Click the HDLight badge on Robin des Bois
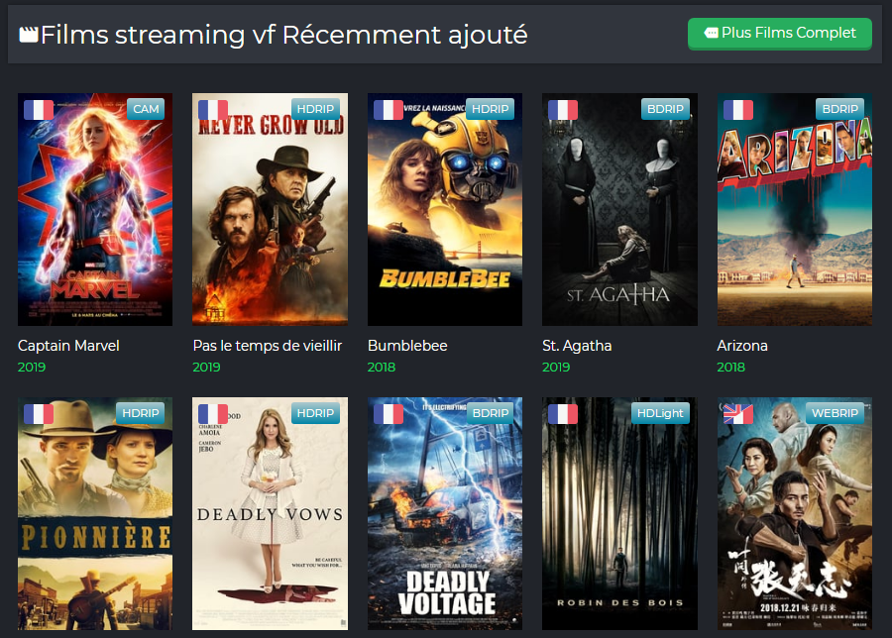Image resolution: width=892 pixels, height=638 pixels. 660,413
